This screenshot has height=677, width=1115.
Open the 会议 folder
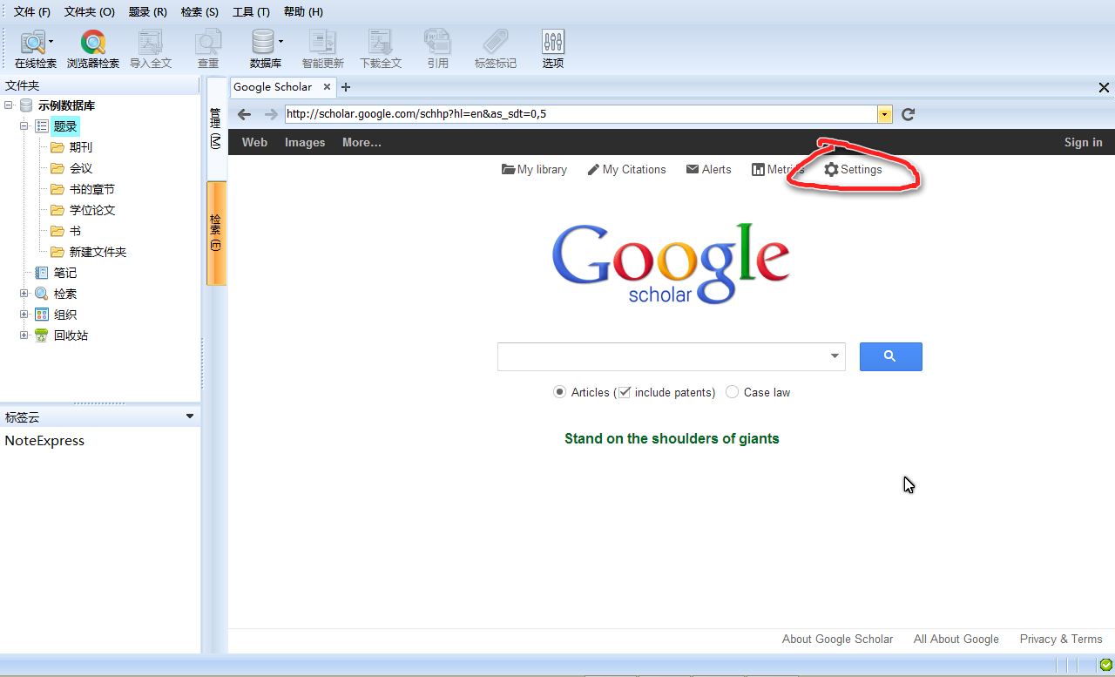click(81, 168)
